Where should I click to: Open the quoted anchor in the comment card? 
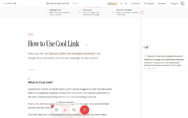point(164,56)
